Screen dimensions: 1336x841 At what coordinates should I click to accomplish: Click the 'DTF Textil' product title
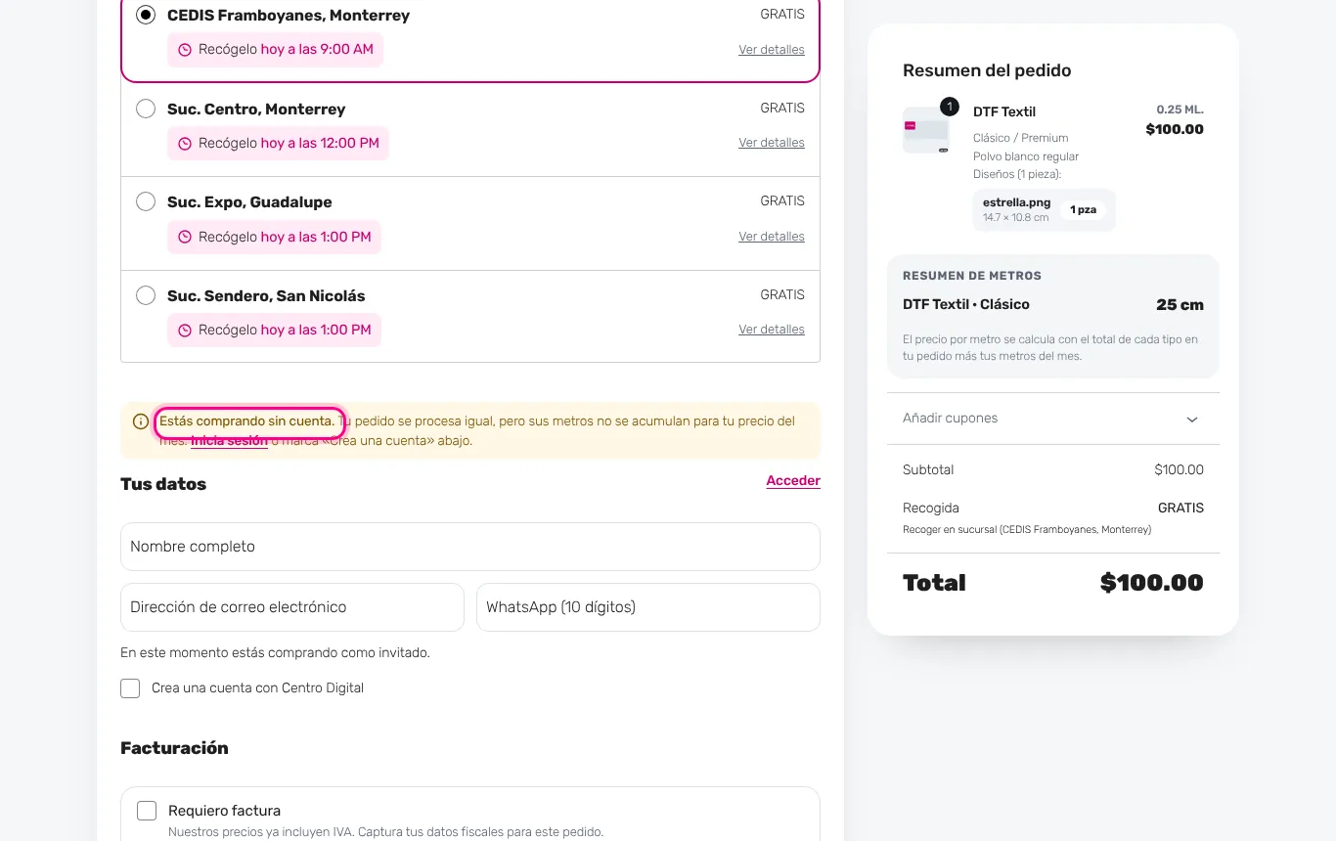pos(1004,111)
